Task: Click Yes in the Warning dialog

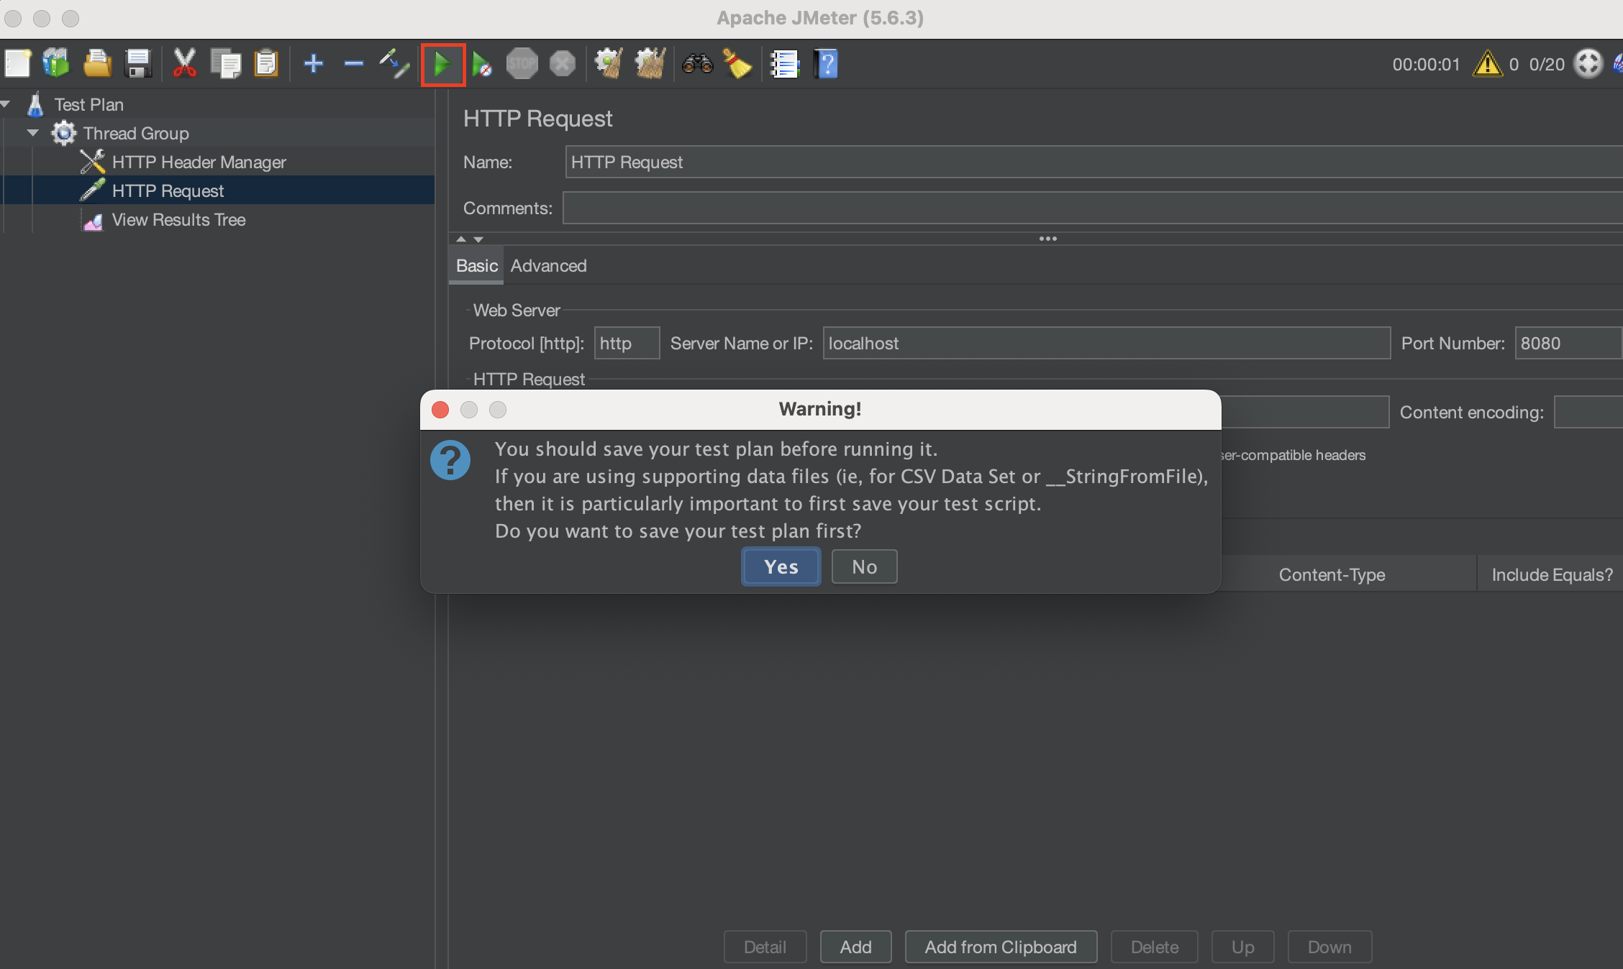Action: (781, 567)
